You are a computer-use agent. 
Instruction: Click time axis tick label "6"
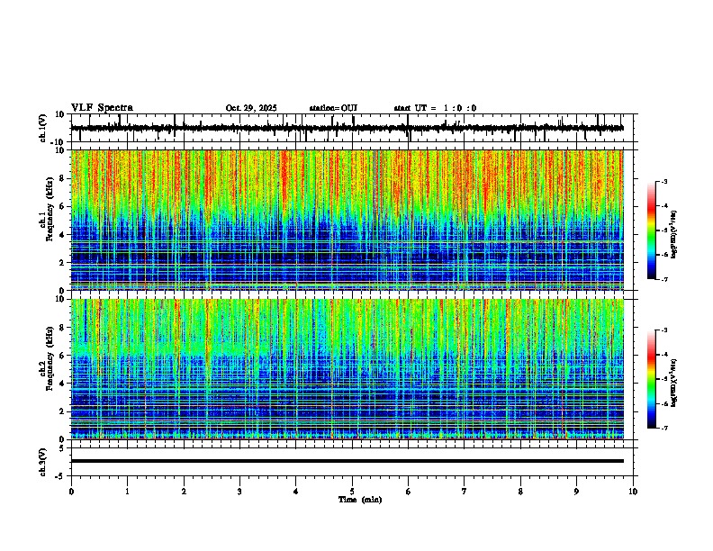pyautogui.click(x=409, y=492)
